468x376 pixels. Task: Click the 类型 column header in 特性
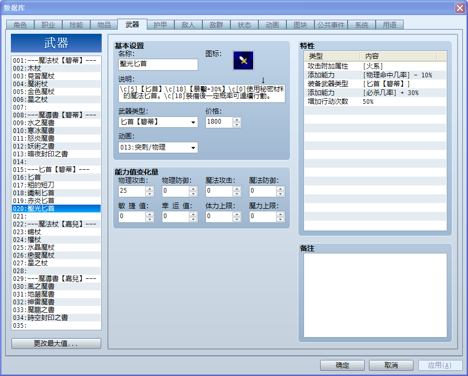point(333,56)
